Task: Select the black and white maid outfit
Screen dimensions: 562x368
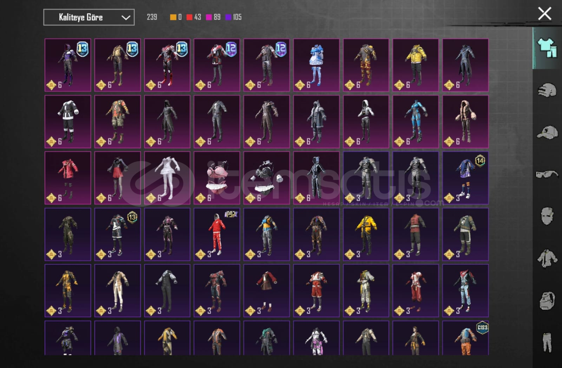Action: pos(267,178)
